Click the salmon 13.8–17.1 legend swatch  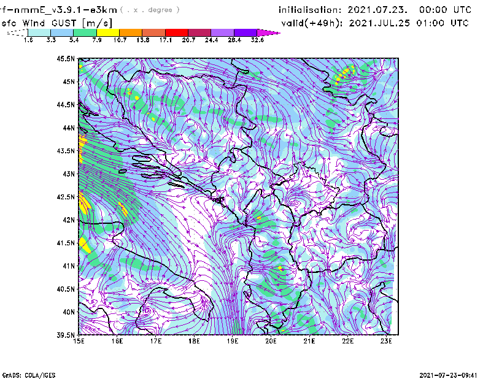click(x=154, y=33)
